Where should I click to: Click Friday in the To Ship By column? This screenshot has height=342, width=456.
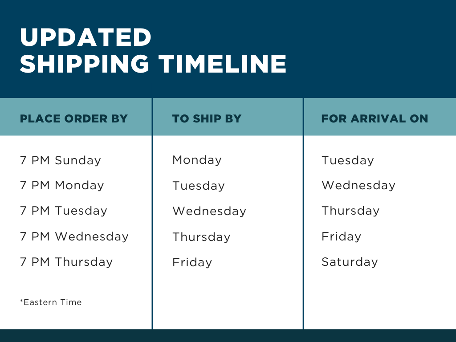click(x=192, y=262)
